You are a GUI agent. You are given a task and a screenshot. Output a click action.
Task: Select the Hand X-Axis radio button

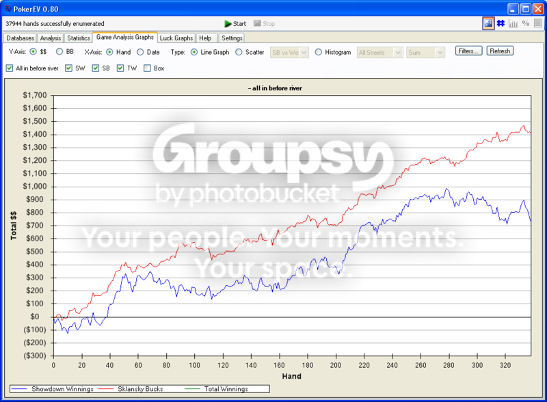109,52
